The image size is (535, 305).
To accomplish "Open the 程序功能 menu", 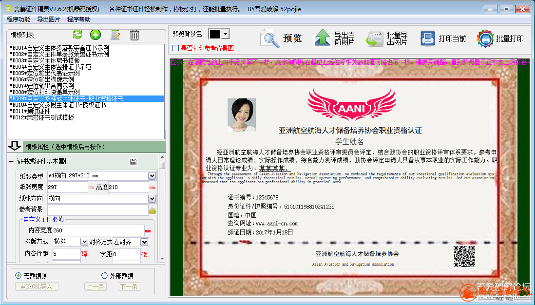I will click(19, 19).
